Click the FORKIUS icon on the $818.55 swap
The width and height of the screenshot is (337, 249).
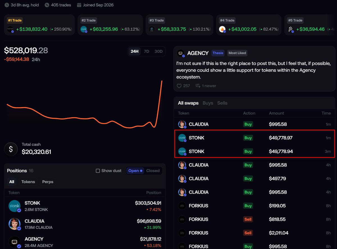(x=182, y=219)
